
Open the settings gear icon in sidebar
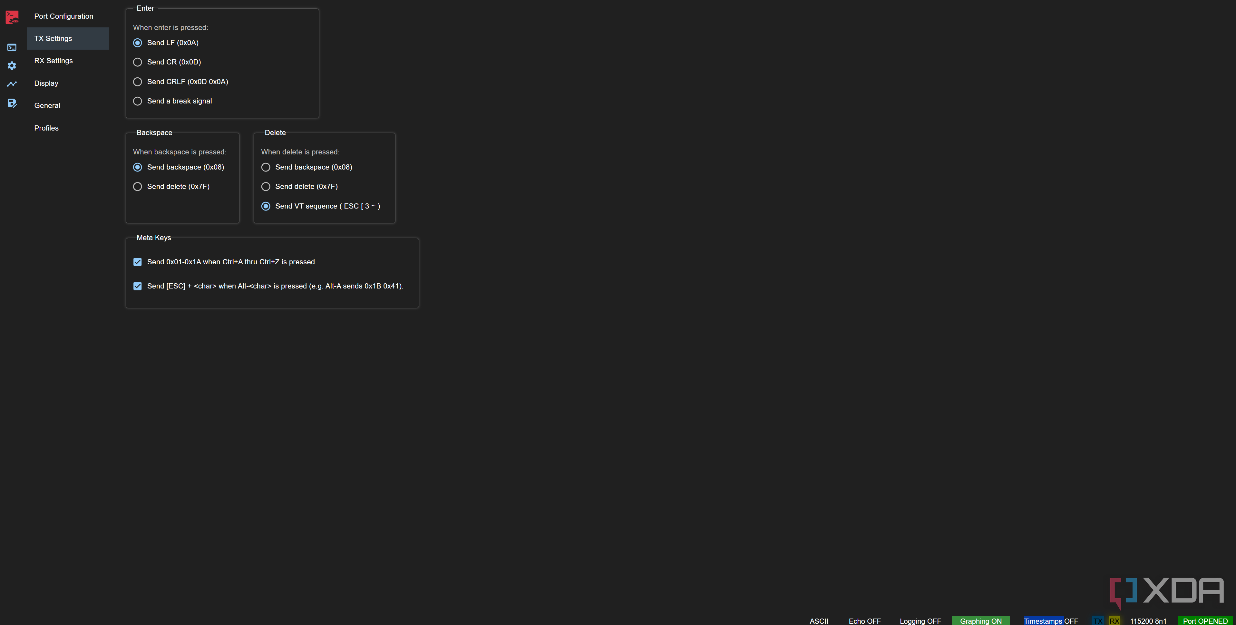pos(12,66)
